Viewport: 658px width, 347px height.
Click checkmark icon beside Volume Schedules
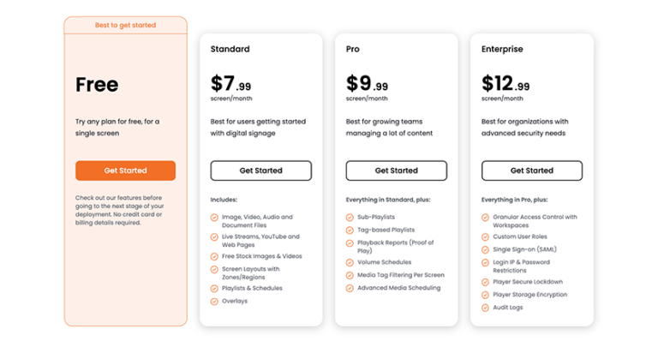coord(350,262)
